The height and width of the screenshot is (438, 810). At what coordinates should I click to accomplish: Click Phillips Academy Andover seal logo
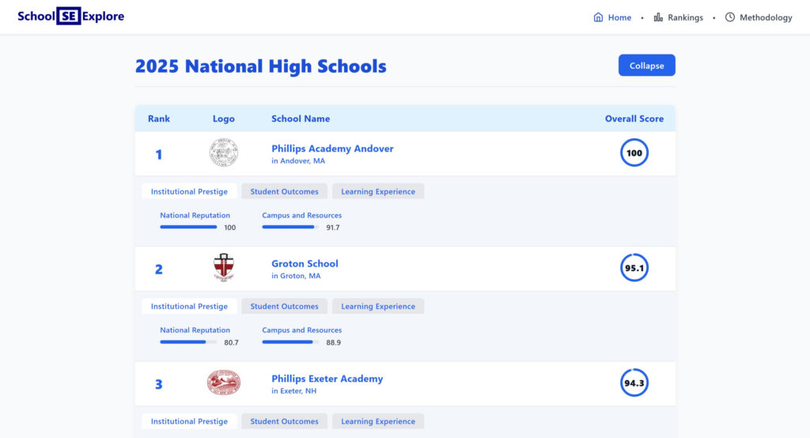[224, 153]
